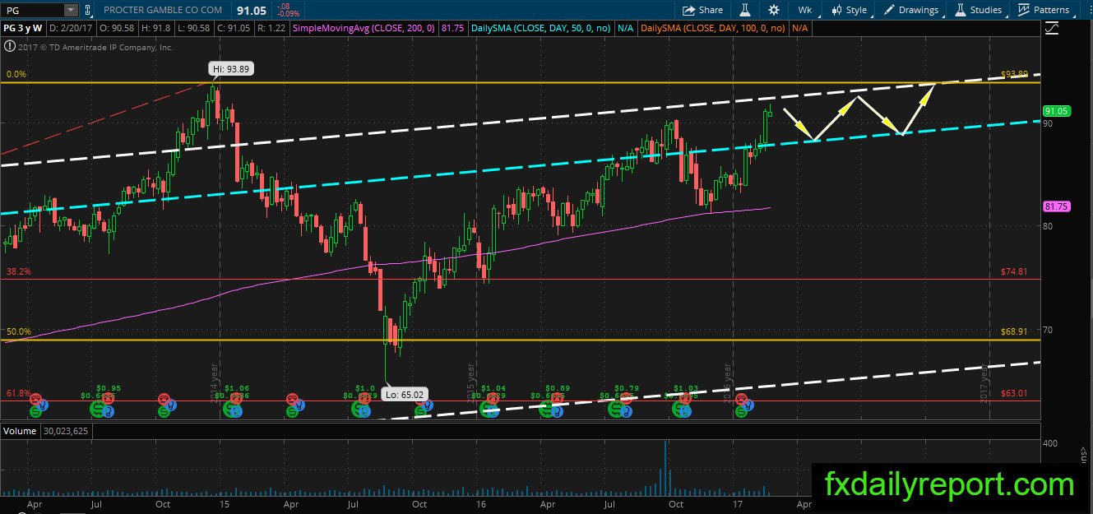The height and width of the screenshot is (514, 1093).
Task: Open the flask icon in chart toolbar
Action: [745, 10]
